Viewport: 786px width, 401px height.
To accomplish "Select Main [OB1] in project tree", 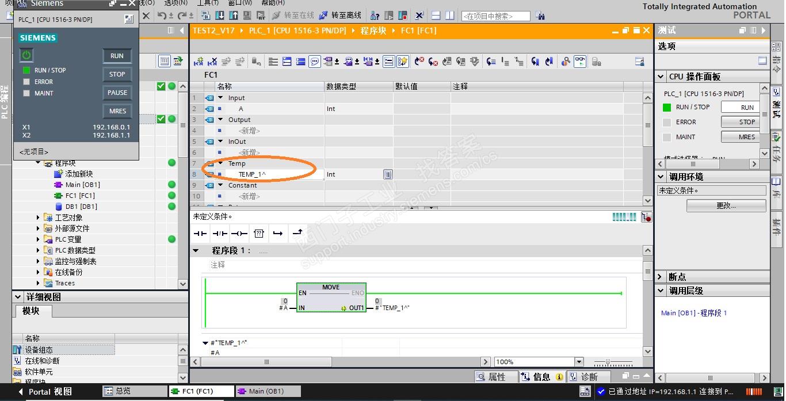I will click(77, 185).
